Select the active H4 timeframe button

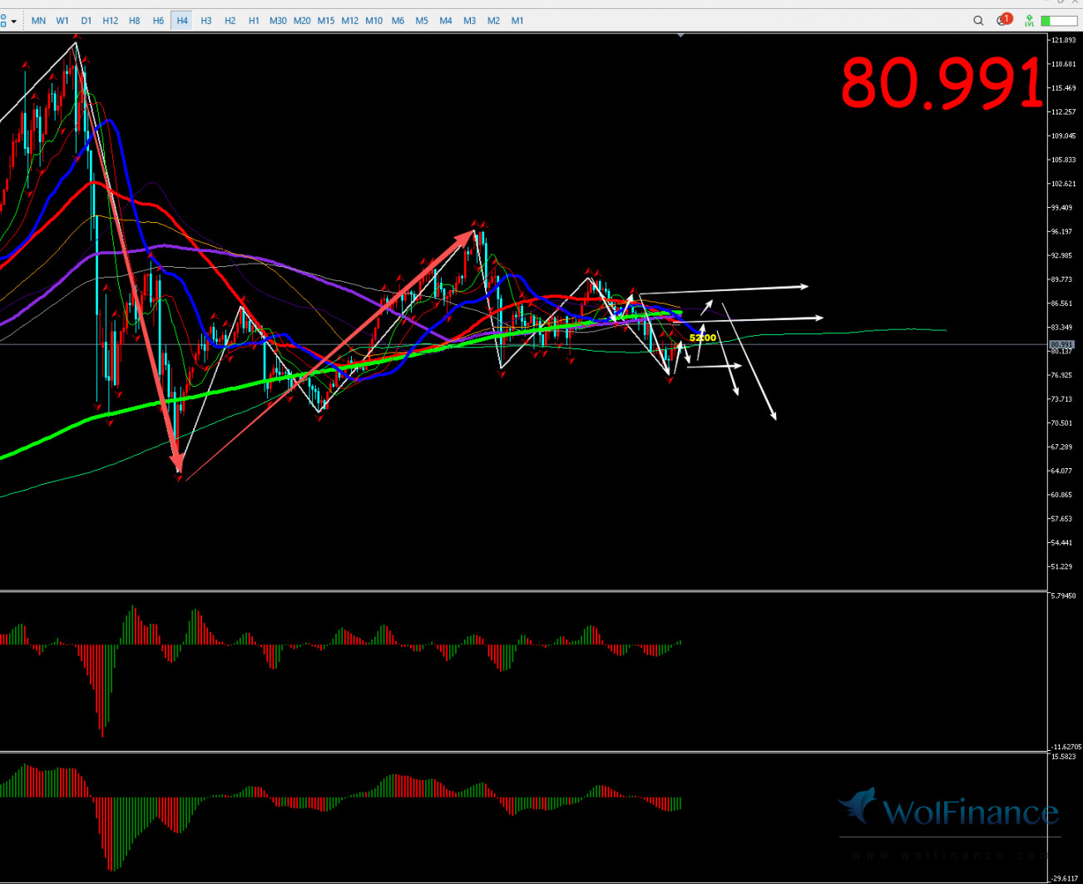click(x=182, y=21)
